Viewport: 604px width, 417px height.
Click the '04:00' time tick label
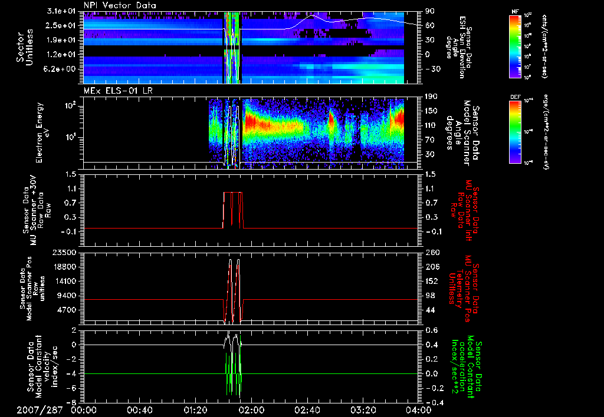(x=418, y=411)
